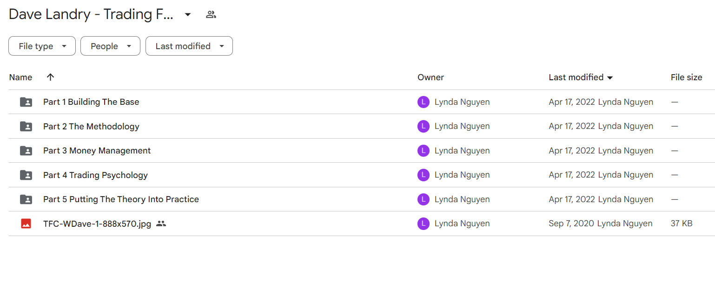Click the Part 2 The Methodology folder icon

click(26, 126)
